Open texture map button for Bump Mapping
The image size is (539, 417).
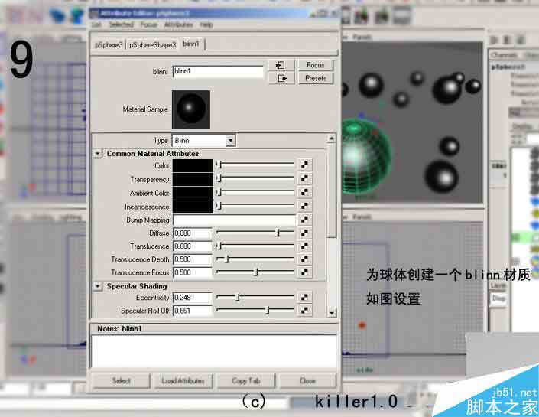click(x=304, y=219)
